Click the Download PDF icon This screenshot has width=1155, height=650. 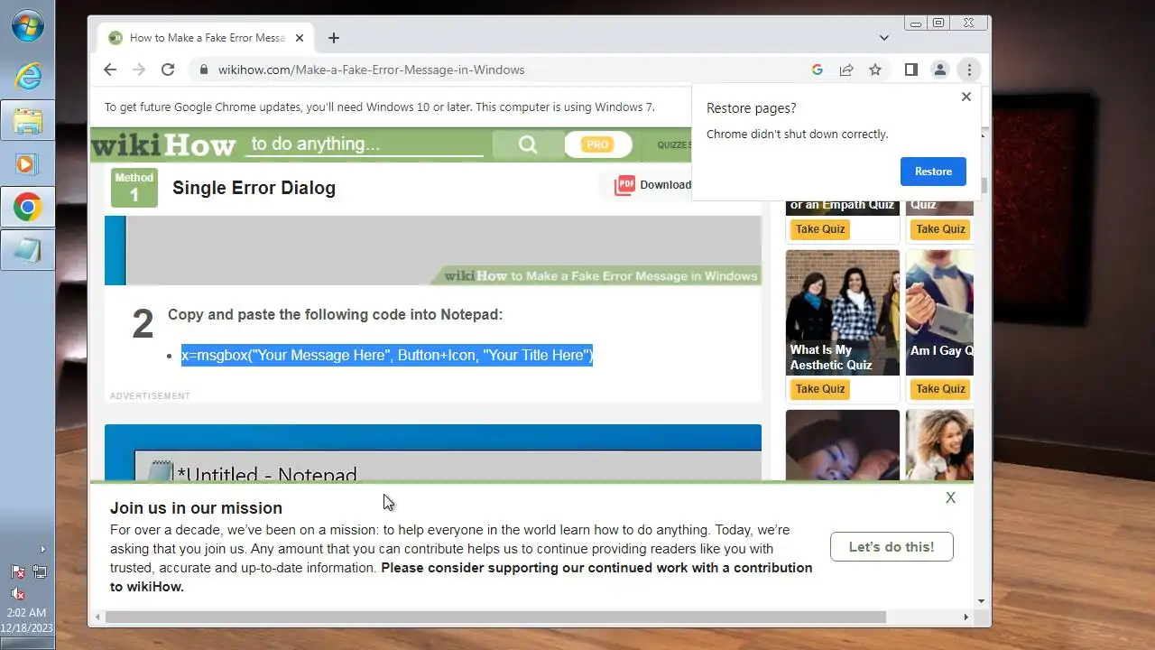[x=624, y=185]
